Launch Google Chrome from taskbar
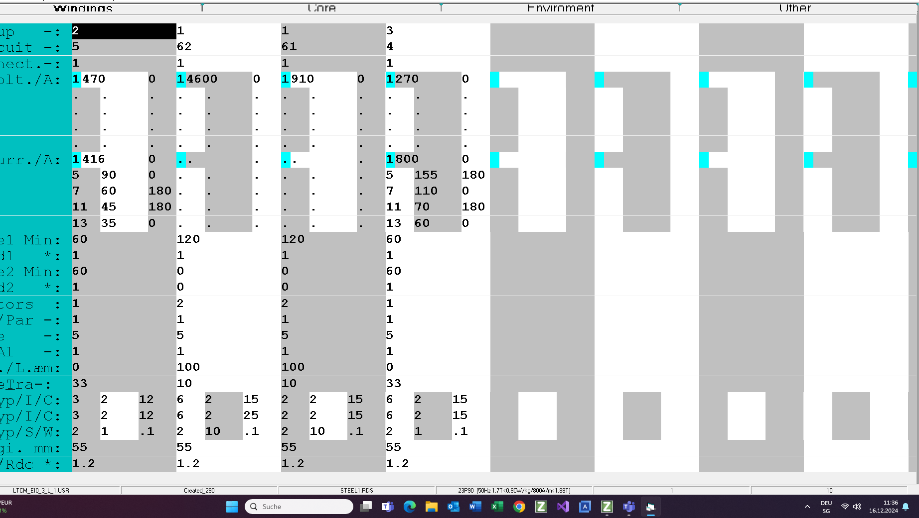Image resolution: width=919 pixels, height=518 pixels. point(519,507)
